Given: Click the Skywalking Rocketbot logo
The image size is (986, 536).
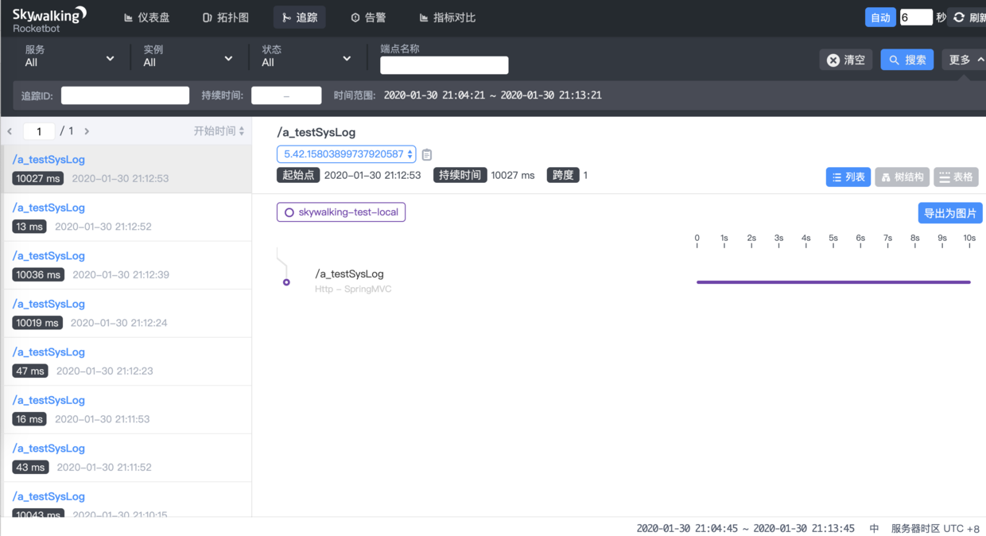Looking at the screenshot, I should pos(49,19).
